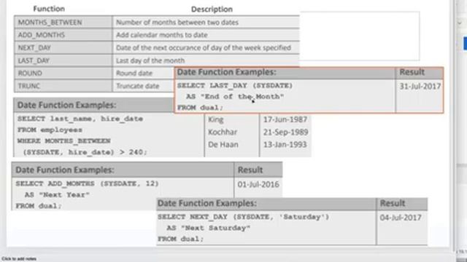Click the hire date 13-Jan-1993
This screenshot has height=262, width=467.
285,145
